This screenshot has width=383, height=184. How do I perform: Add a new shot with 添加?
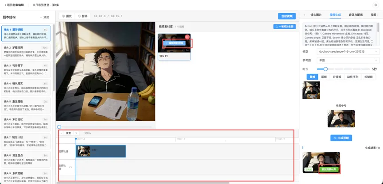(x=44, y=17)
